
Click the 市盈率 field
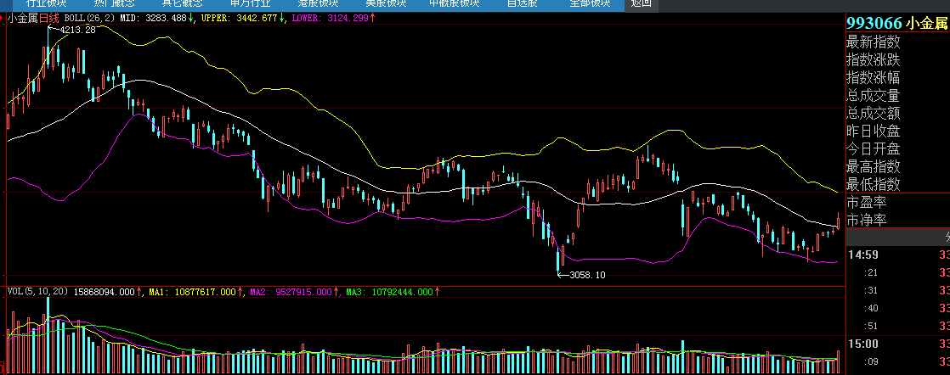pyautogui.click(x=866, y=203)
